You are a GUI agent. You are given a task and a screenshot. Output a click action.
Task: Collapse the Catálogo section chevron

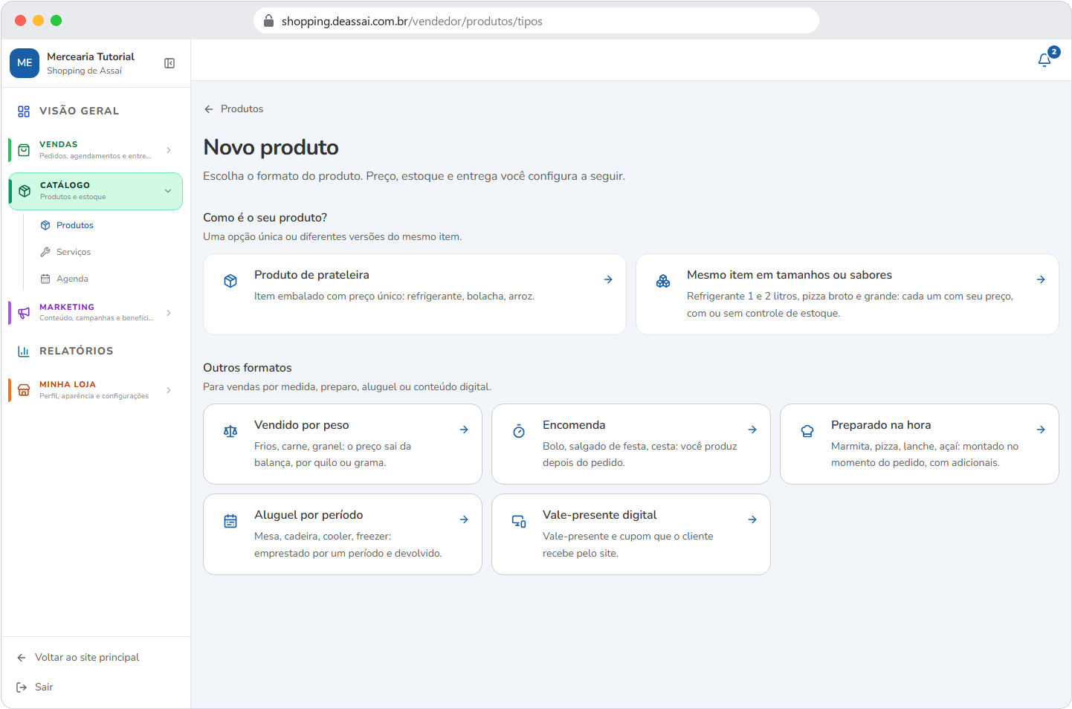click(168, 191)
